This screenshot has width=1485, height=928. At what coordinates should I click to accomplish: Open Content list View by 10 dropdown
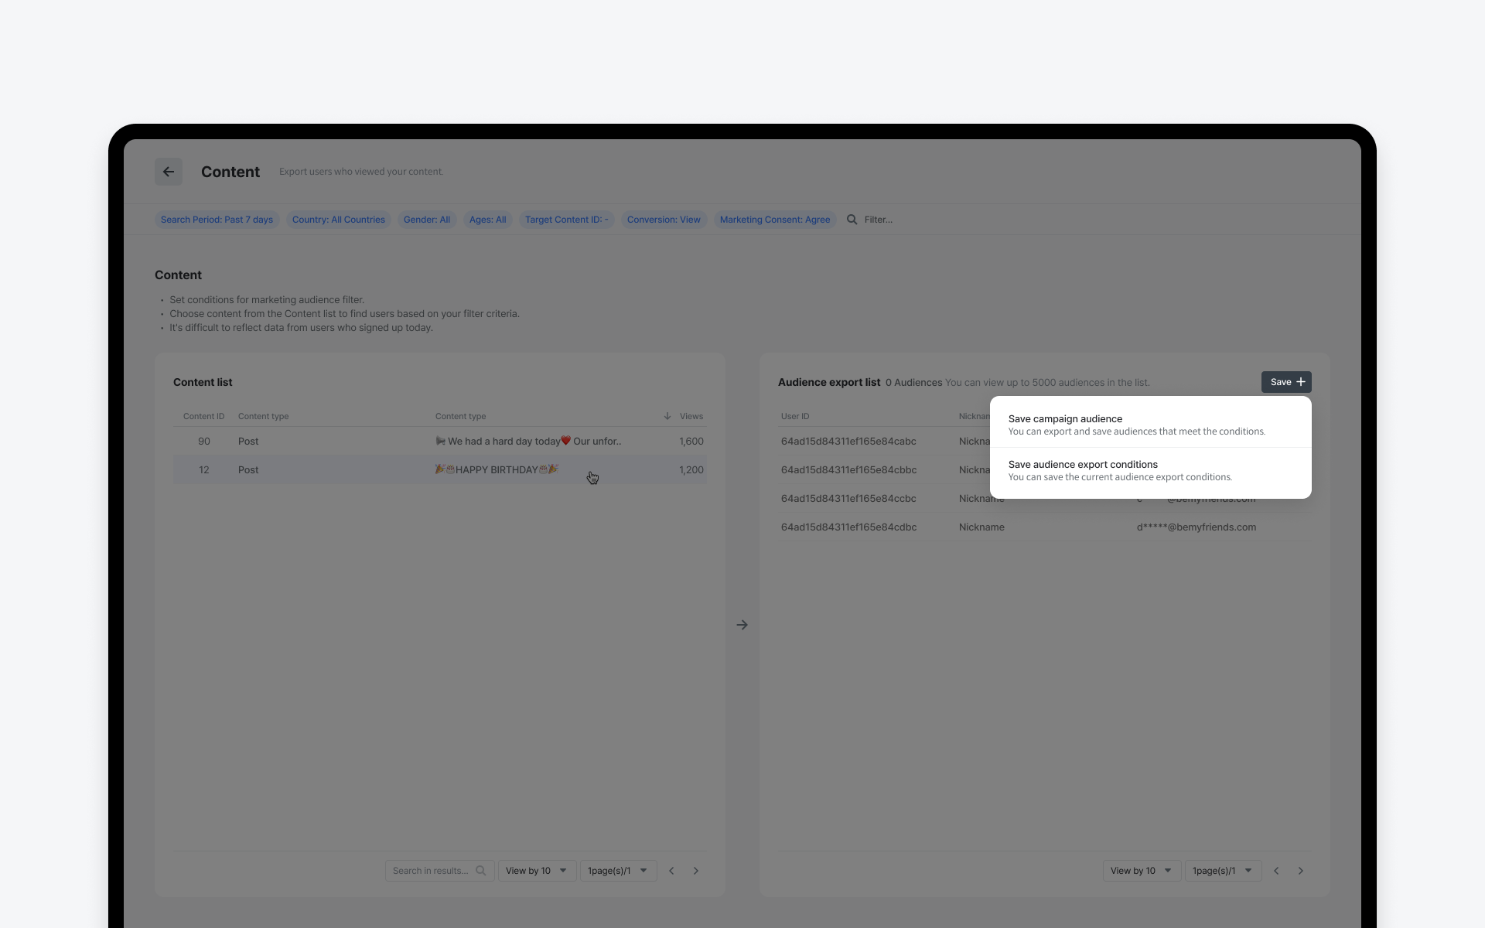point(537,871)
